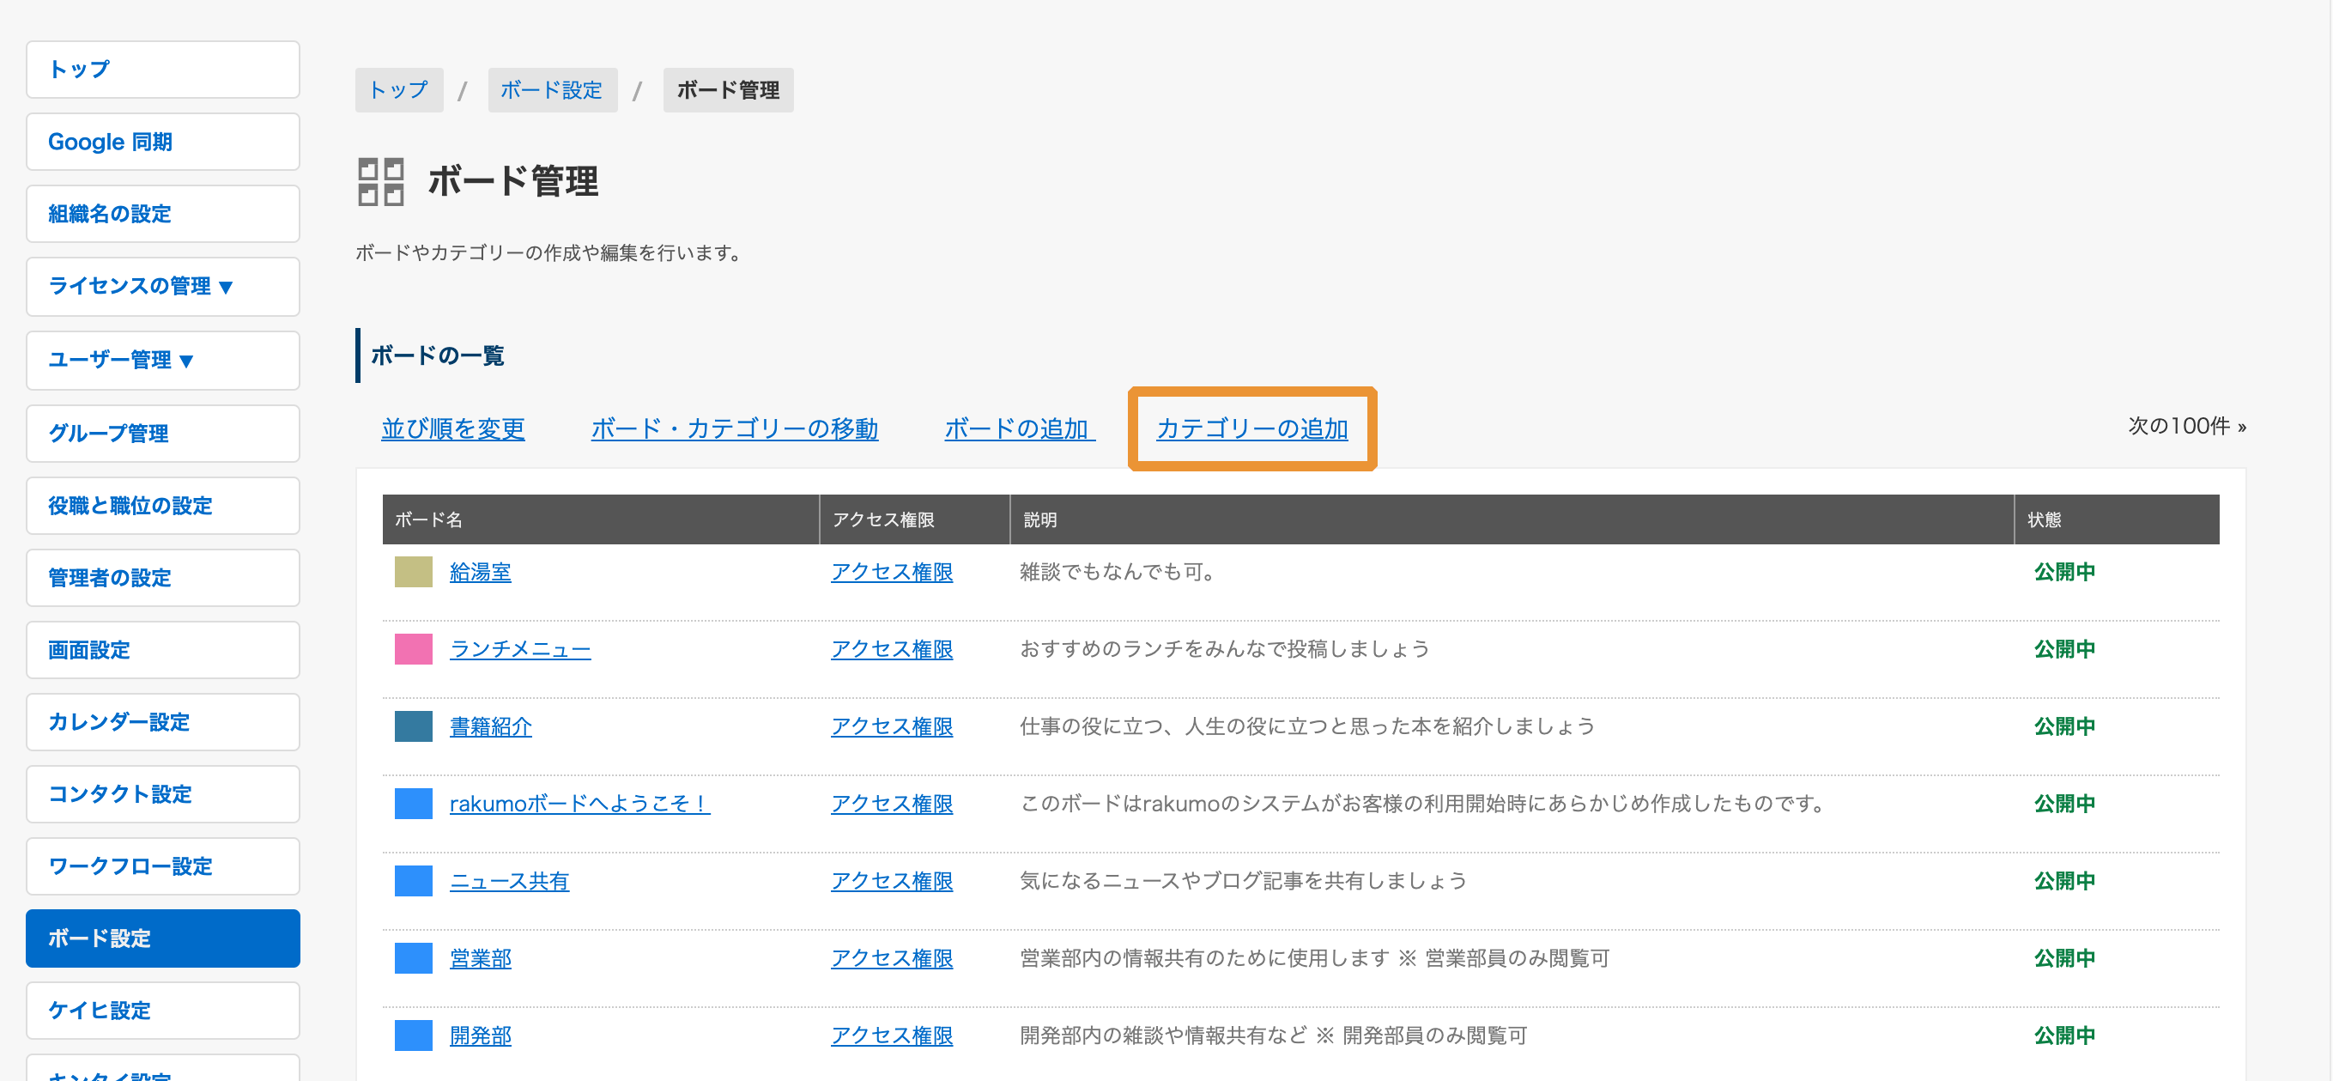Click the blue swatch for 営業部
The height and width of the screenshot is (1081, 2333).
tap(414, 957)
